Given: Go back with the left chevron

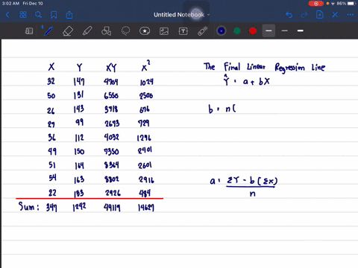Looking at the screenshot, I should [7, 15].
